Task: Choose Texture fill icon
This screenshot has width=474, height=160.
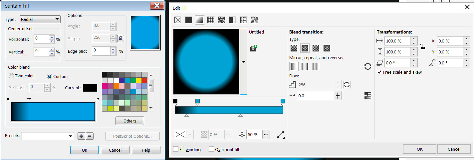Action: pyautogui.click(x=244, y=20)
